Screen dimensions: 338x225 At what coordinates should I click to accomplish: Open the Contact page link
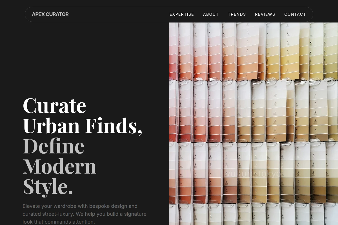(295, 14)
